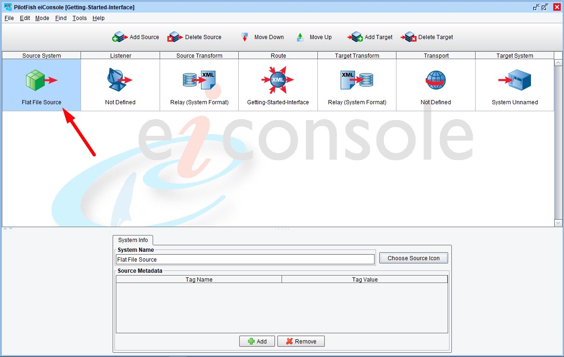564x357 pixels.
Task: Click the Choose Source Icon button
Action: tap(413, 258)
